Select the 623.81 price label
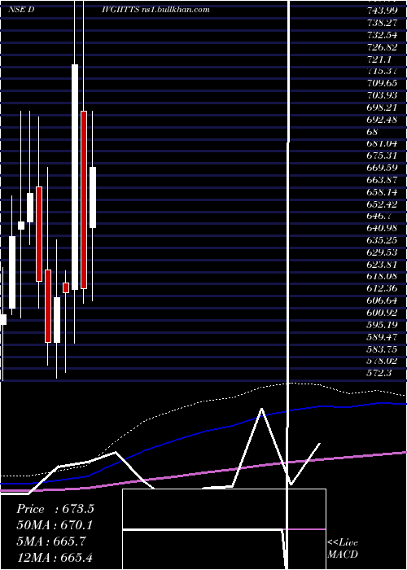The width and height of the screenshot is (407, 570). tap(382, 265)
